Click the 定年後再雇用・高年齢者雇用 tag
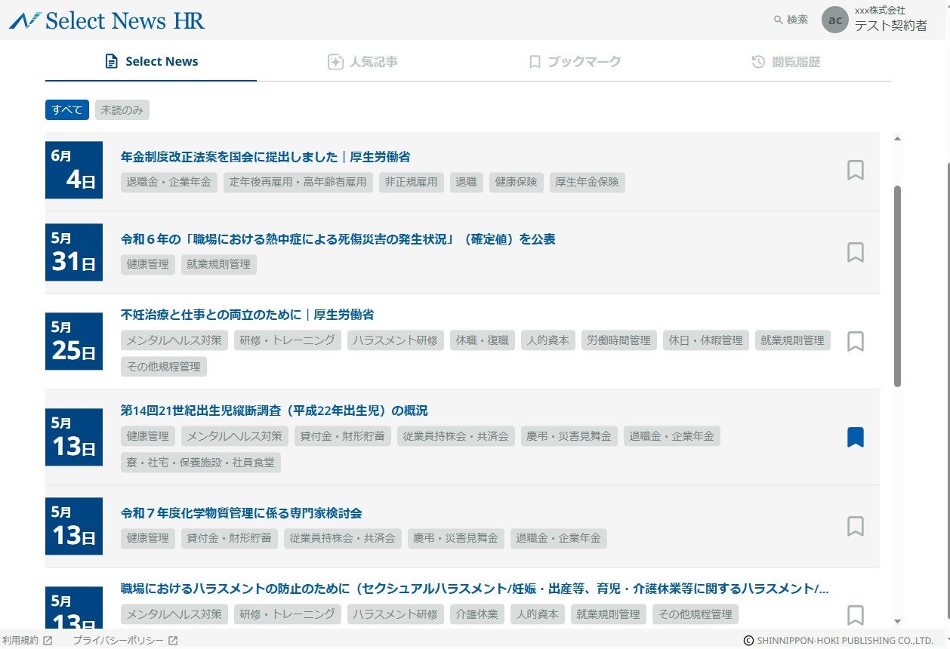The image size is (950, 649). point(298,182)
